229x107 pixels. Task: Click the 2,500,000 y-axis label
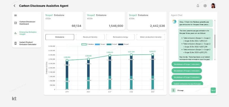coord(51,68)
